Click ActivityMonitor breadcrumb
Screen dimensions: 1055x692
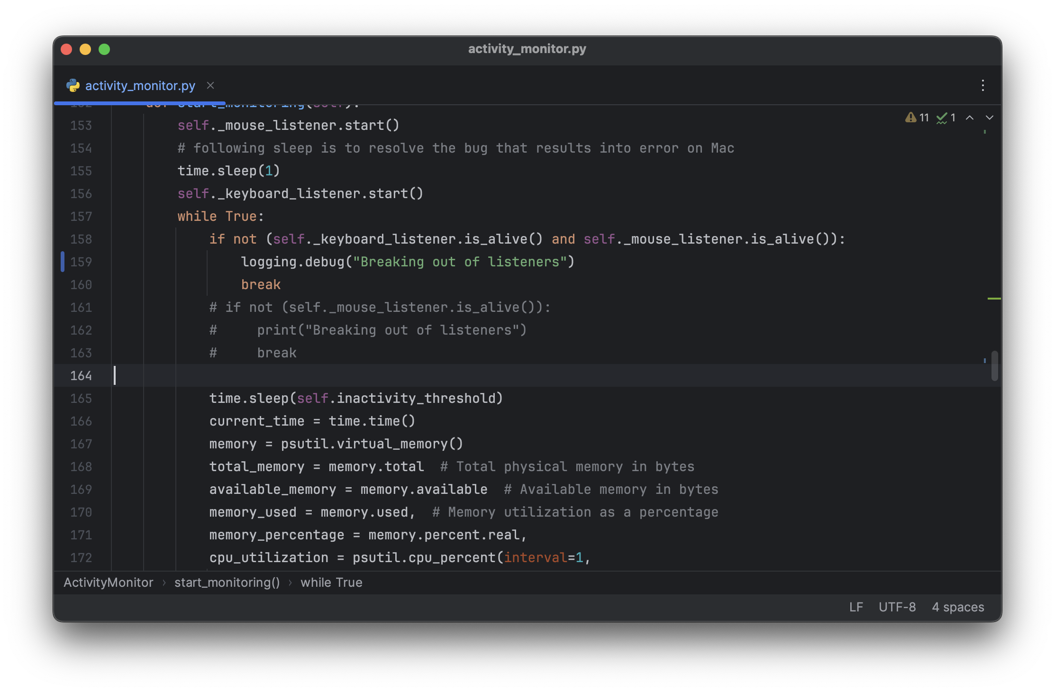[109, 582]
